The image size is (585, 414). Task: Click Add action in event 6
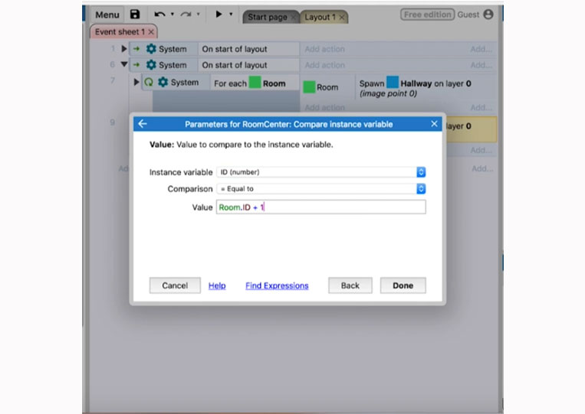[x=324, y=65]
